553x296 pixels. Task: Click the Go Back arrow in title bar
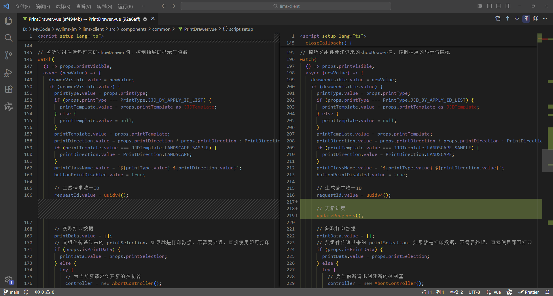pyautogui.click(x=164, y=6)
